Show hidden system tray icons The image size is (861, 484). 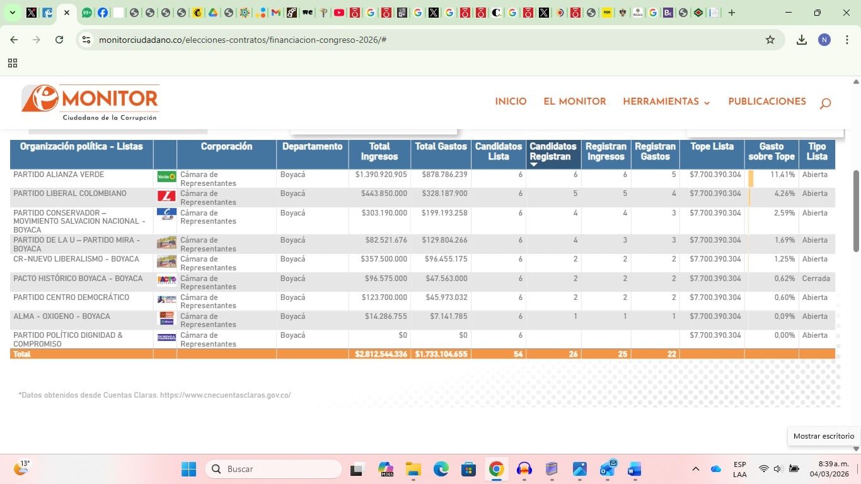click(696, 469)
